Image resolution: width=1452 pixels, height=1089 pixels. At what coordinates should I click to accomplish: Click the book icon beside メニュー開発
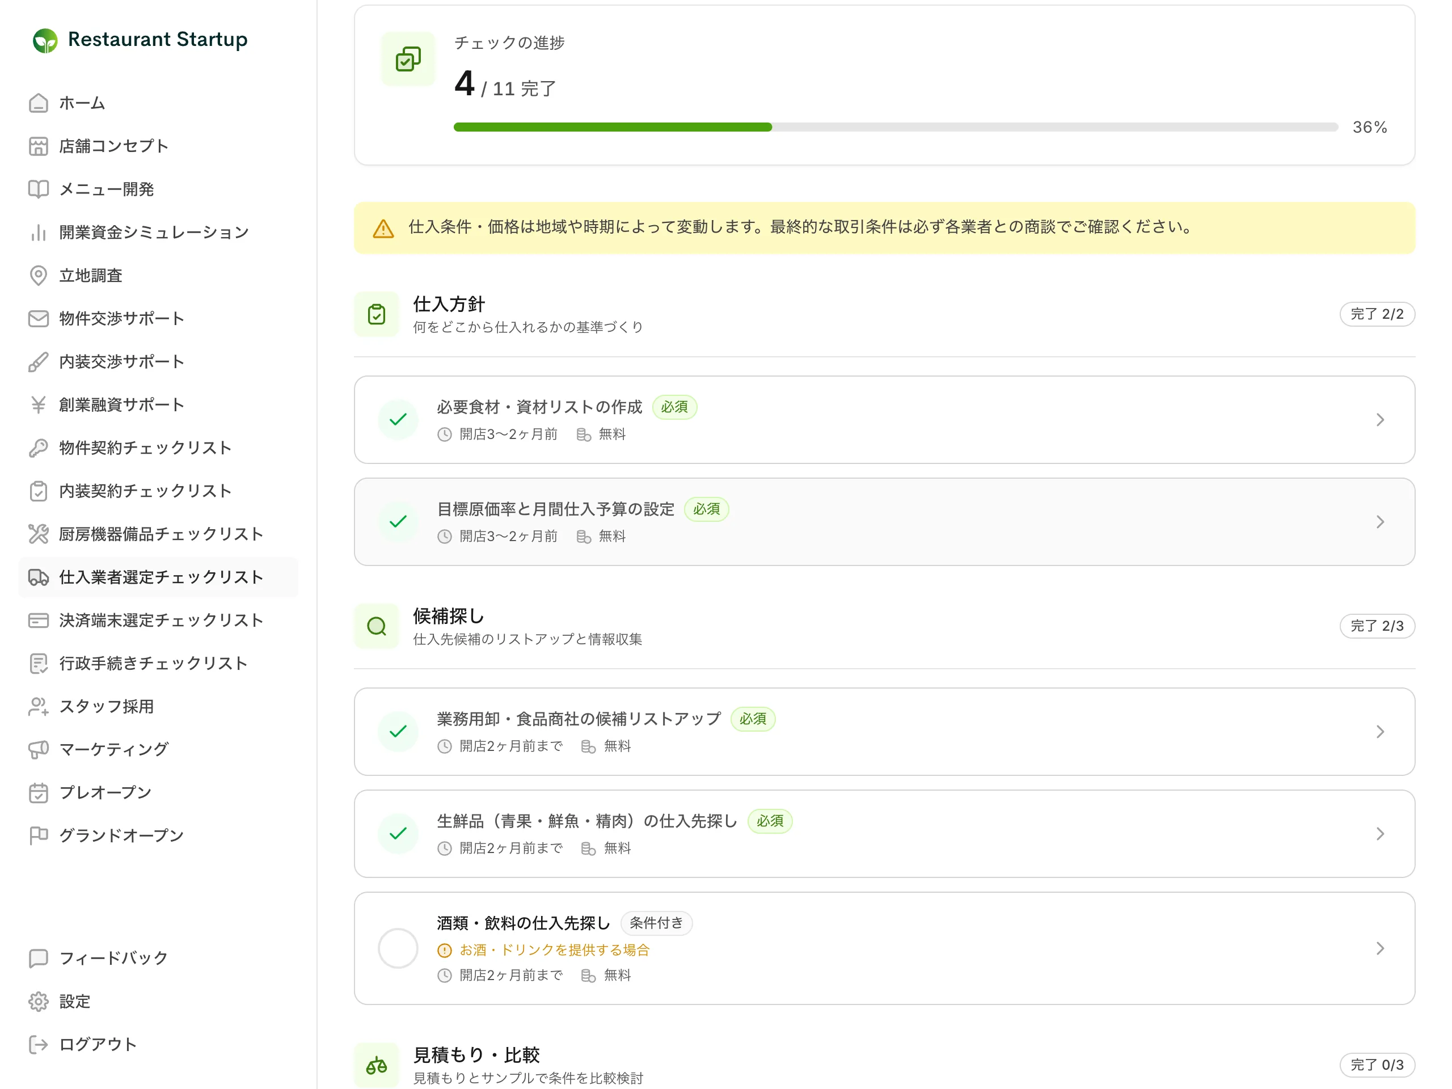click(39, 189)
